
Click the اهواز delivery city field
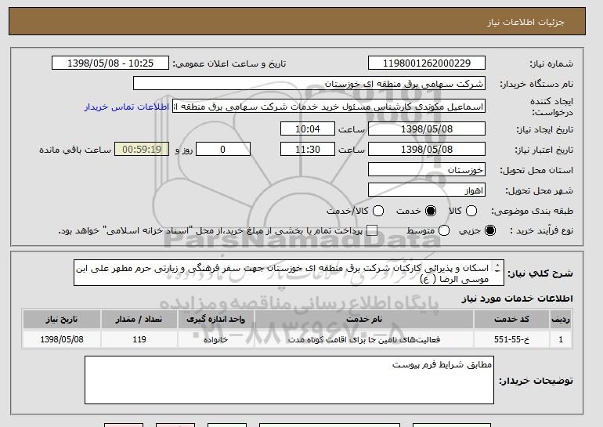pos(427,190)
